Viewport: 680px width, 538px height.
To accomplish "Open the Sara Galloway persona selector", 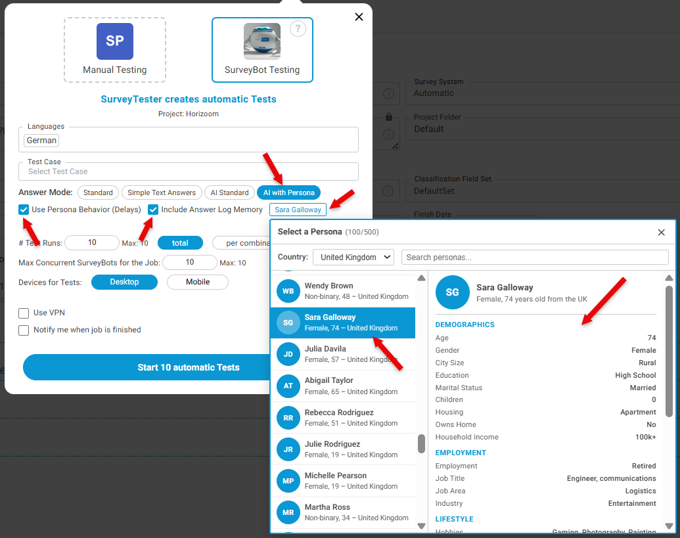I will pyautogui.click(x=298, y=210).
